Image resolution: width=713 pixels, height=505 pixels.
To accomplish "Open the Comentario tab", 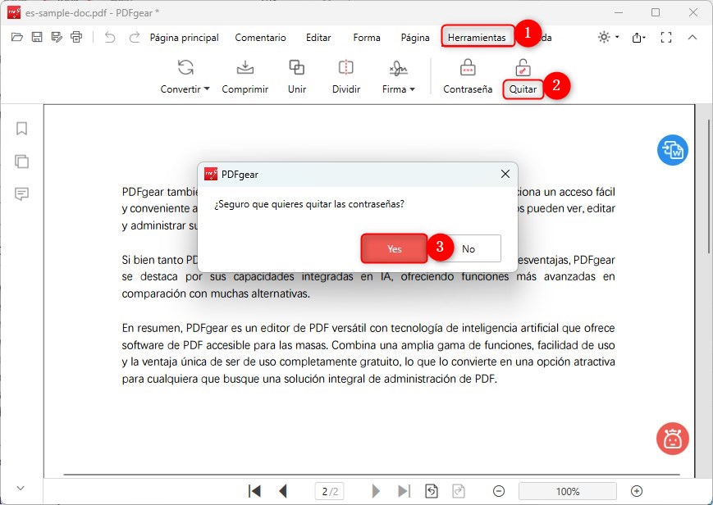I will click(261, 38).
